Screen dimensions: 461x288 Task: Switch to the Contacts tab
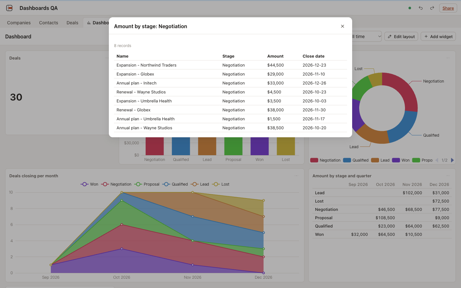tap(49, 23)
